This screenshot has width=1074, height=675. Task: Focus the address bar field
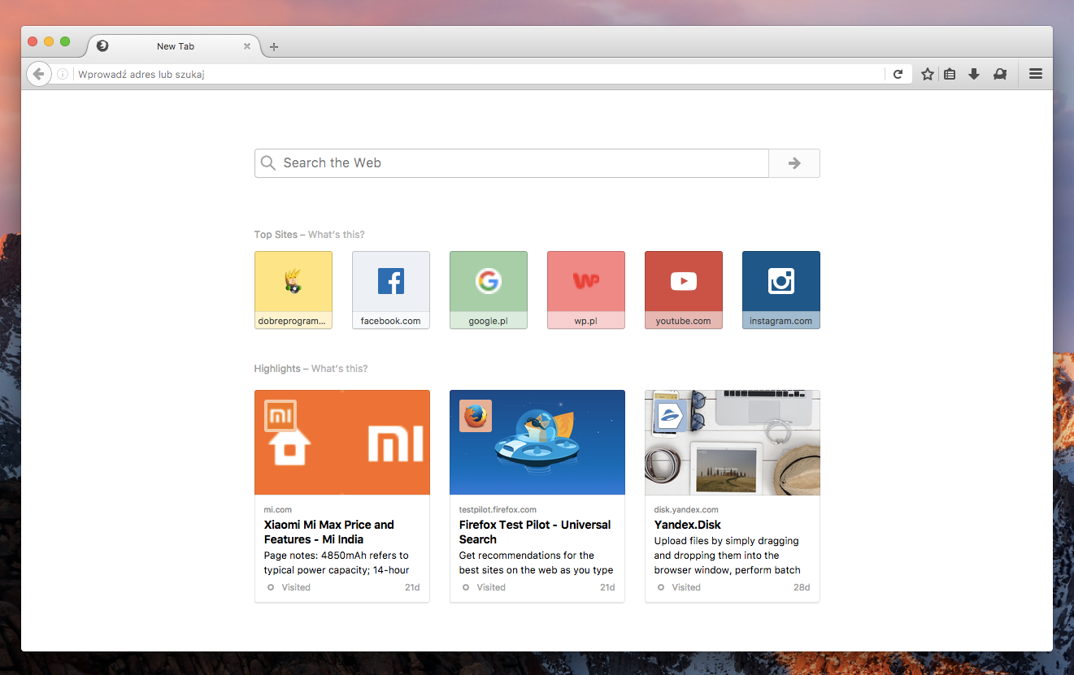(x=479, y=74)
